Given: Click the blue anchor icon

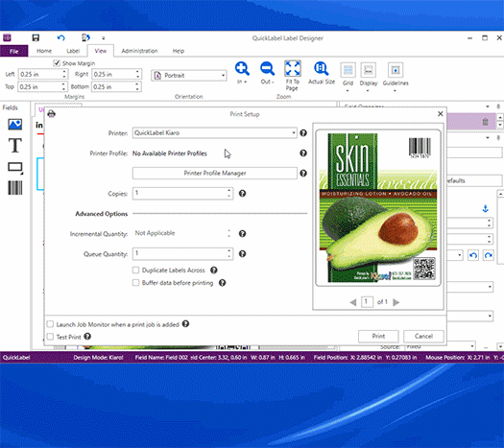Looking at the screenshot, I should click(486, 209).
